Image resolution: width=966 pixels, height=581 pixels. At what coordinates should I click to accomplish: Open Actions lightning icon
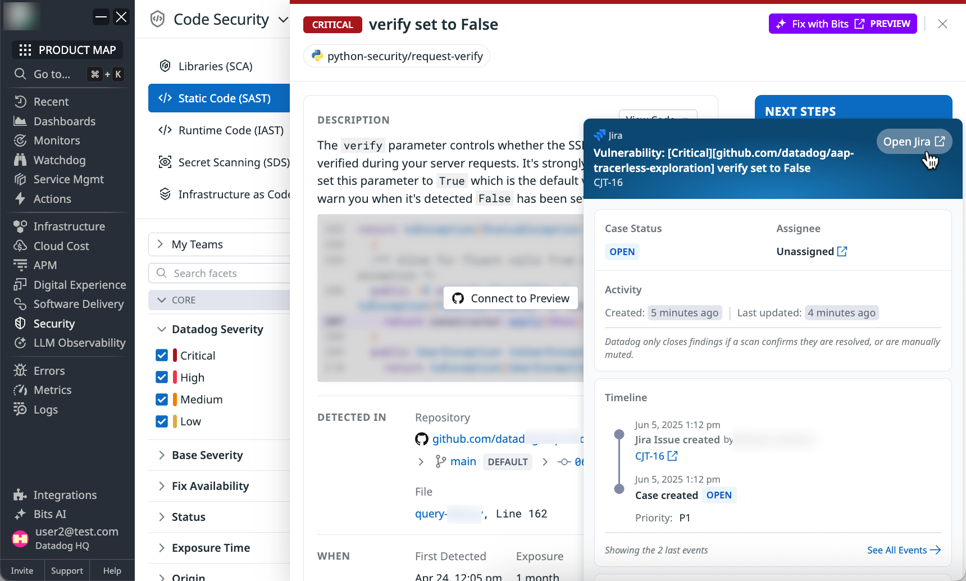pos(20,199)
